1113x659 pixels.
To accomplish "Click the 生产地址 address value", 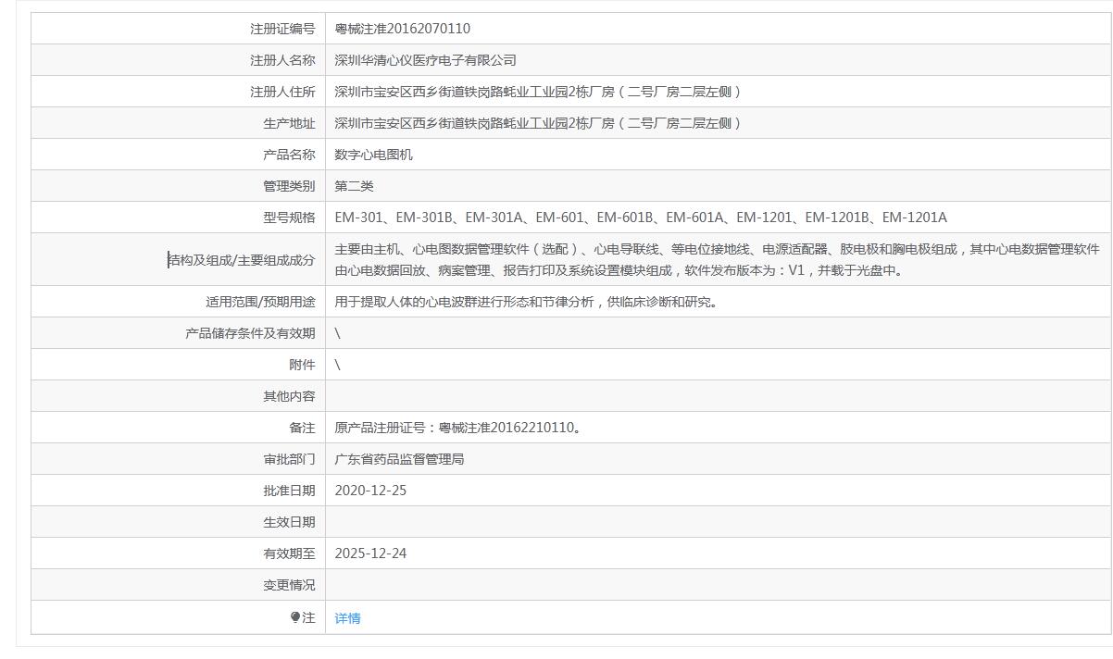I will pyautogui.click(x=538, y=123).
